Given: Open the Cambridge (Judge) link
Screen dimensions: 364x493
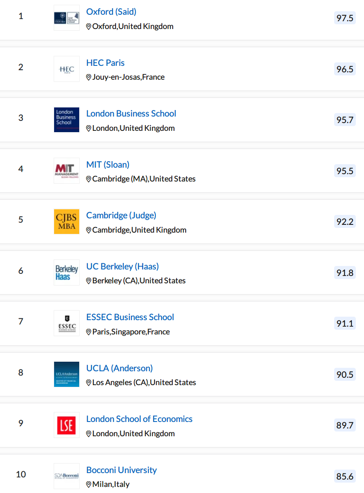Looking at the screenshot, I should coord(121,215).
